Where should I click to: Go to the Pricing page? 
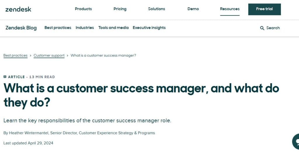pos(120,9)
